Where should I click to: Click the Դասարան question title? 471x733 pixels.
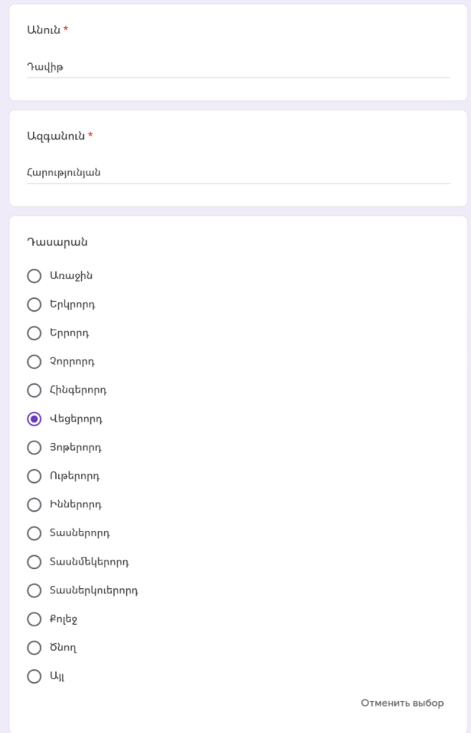point(57,242)
